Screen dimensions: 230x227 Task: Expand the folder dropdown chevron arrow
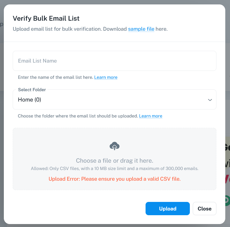point(210,100)
